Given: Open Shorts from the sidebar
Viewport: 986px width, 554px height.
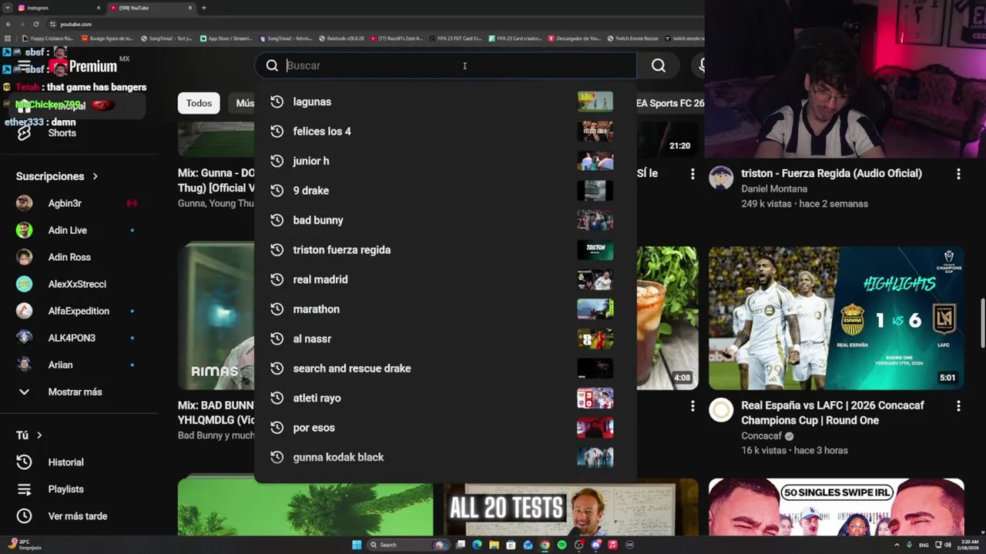Looking at the screenshot, I should [x=62, y=133].
